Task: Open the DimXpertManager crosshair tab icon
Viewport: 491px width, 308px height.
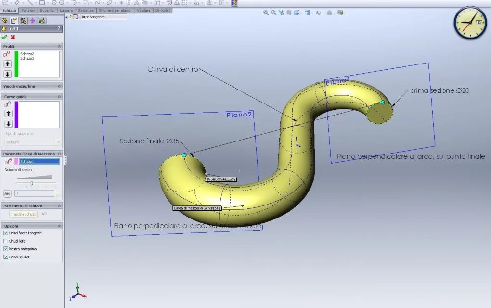Action: click(33, 21)
